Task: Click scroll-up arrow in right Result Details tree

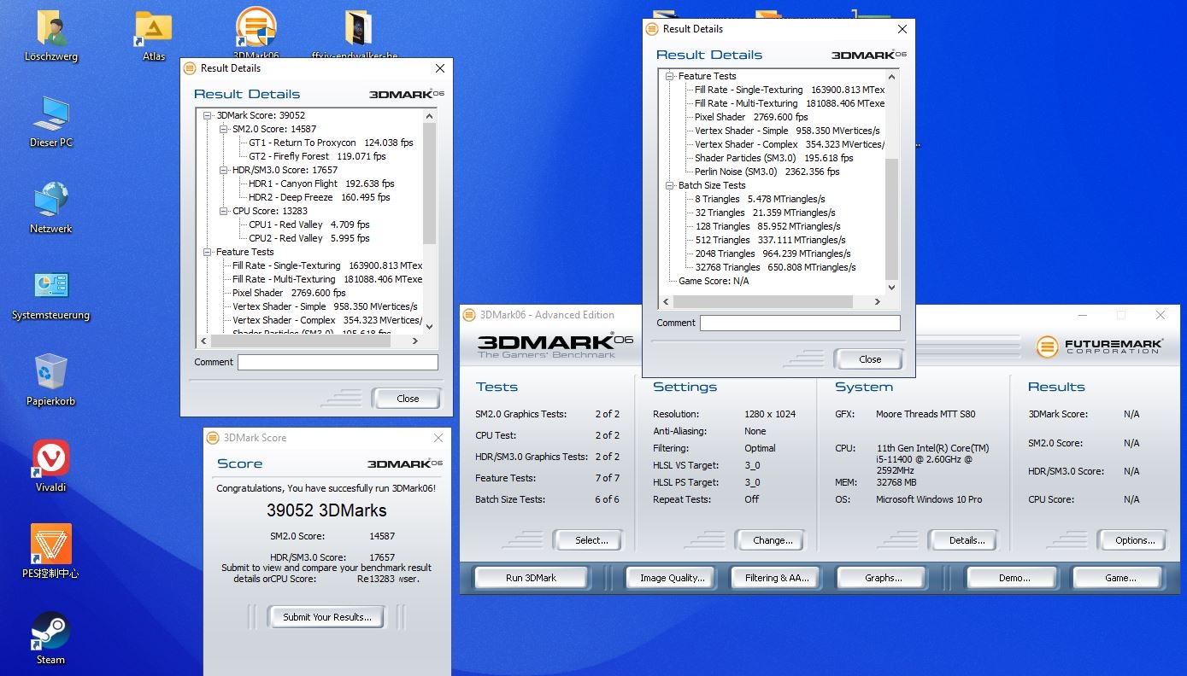Action: (x=892, y=77)
